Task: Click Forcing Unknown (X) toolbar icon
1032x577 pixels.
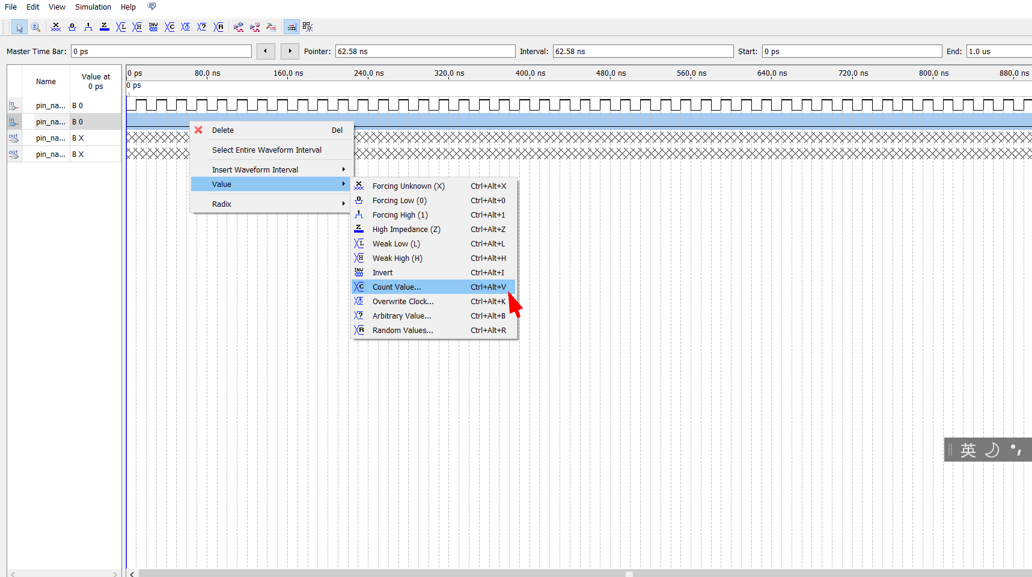Action: click(56, 27)
